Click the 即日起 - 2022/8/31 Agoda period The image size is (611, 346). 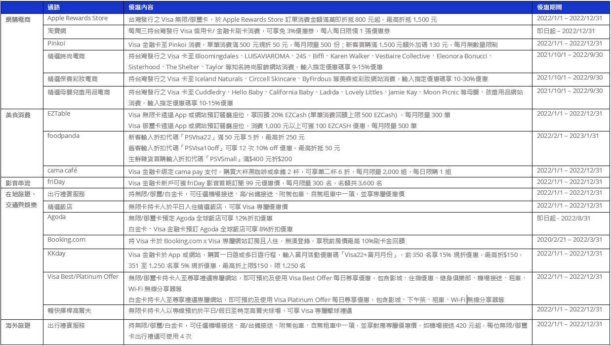(564, 218)
